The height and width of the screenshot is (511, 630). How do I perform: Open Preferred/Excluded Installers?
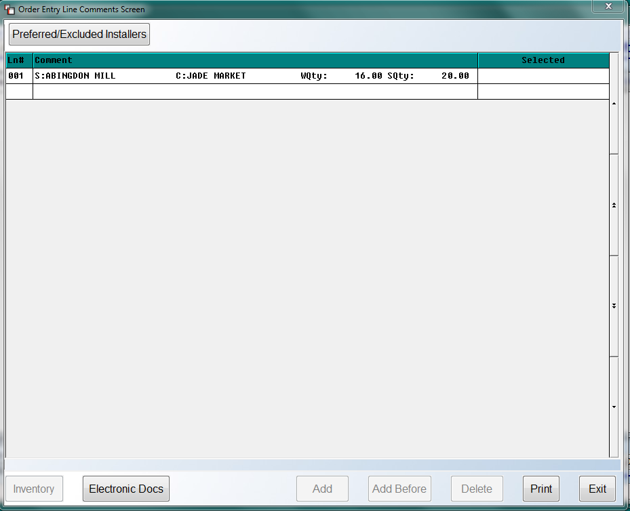tap(79, 34)
